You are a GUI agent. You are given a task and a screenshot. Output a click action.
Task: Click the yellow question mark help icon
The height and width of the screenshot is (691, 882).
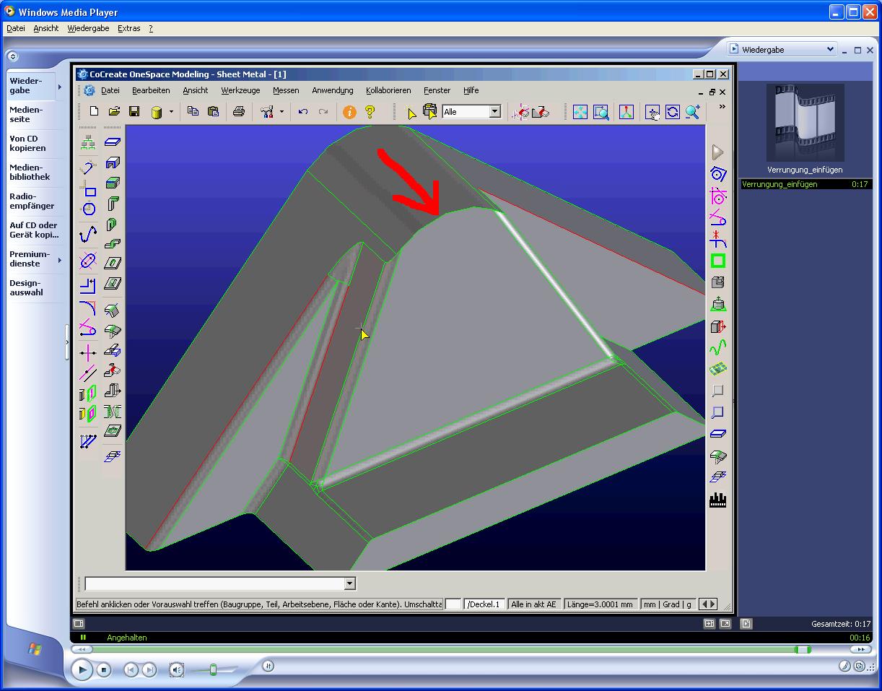tap(370, 112)
